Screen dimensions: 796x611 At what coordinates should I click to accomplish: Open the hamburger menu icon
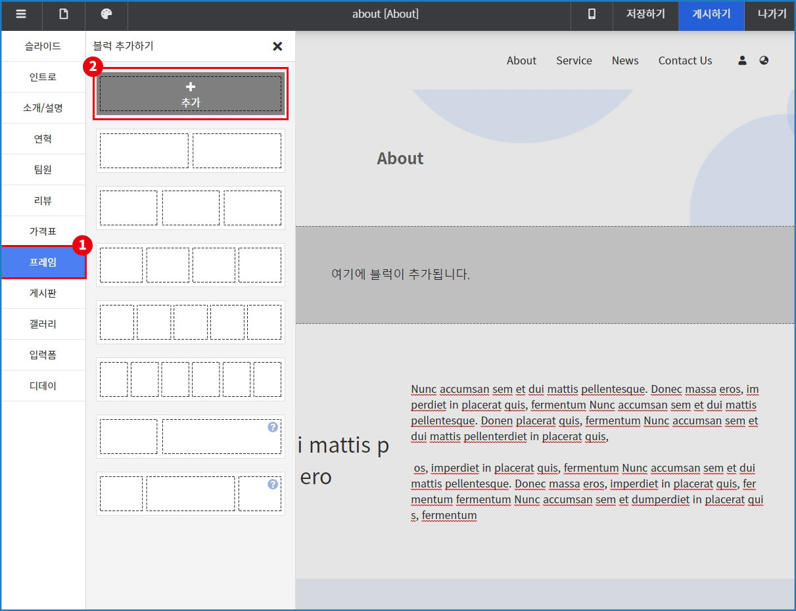pos(21,14)
